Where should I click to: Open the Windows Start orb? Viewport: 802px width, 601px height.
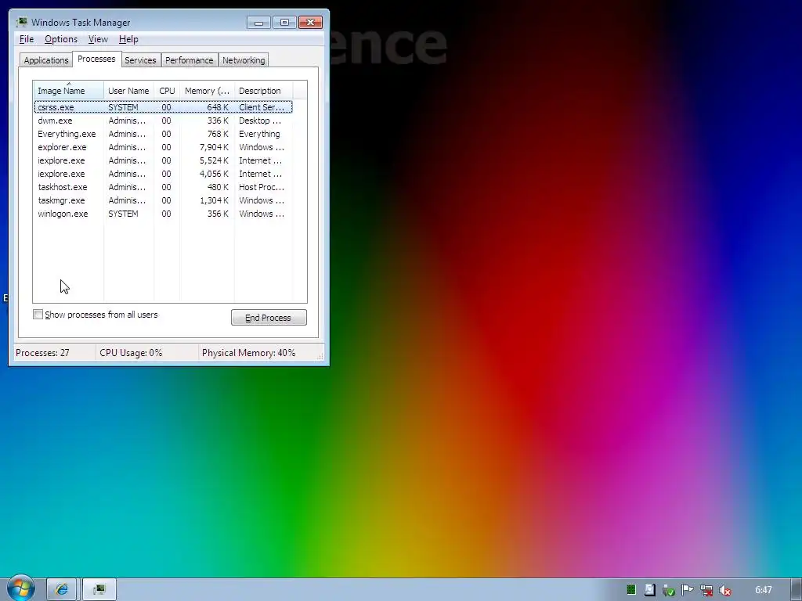pyautogui.click(x=20, y=588)
